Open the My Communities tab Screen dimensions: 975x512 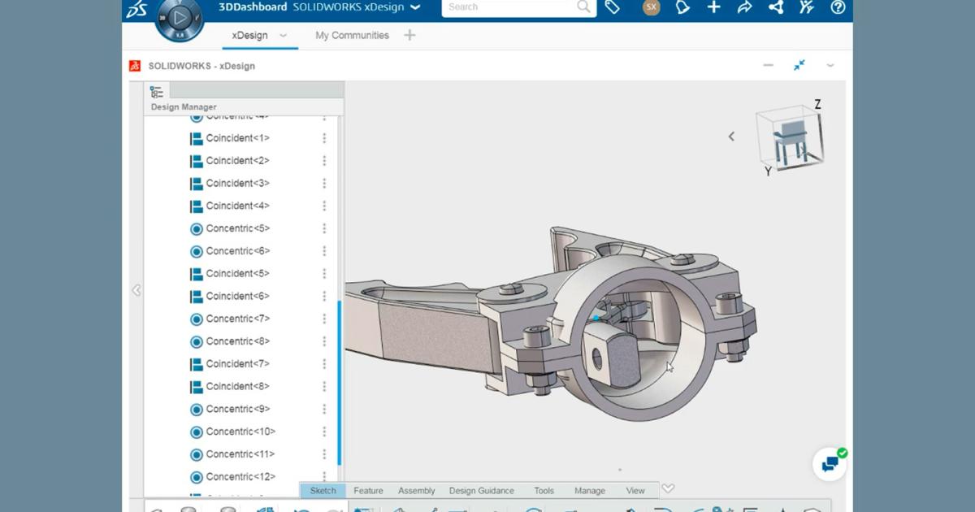pos(351,36)
